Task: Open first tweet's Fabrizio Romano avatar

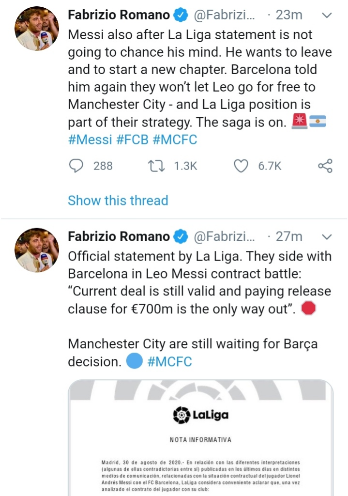Action: (x=37, y=29)
